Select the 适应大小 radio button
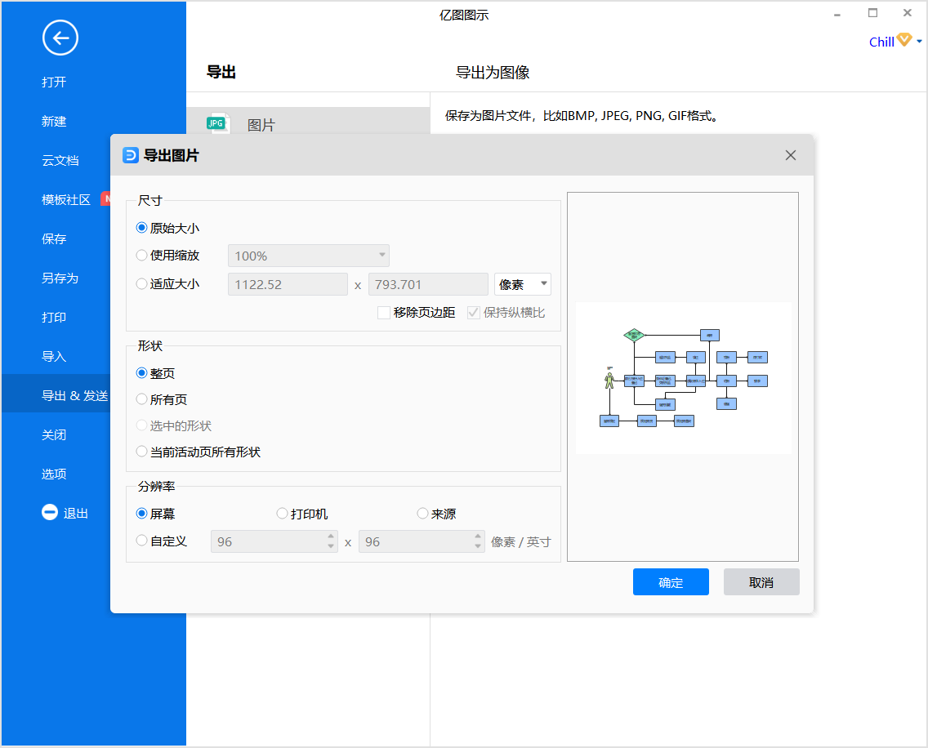The image size is (928, 748). coord(141,284)
